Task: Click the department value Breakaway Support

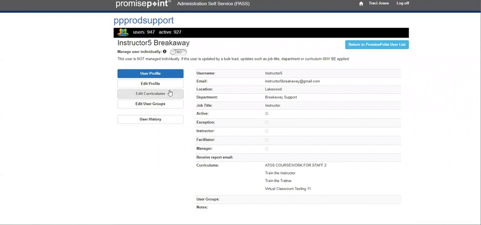Action: (281, 97)
